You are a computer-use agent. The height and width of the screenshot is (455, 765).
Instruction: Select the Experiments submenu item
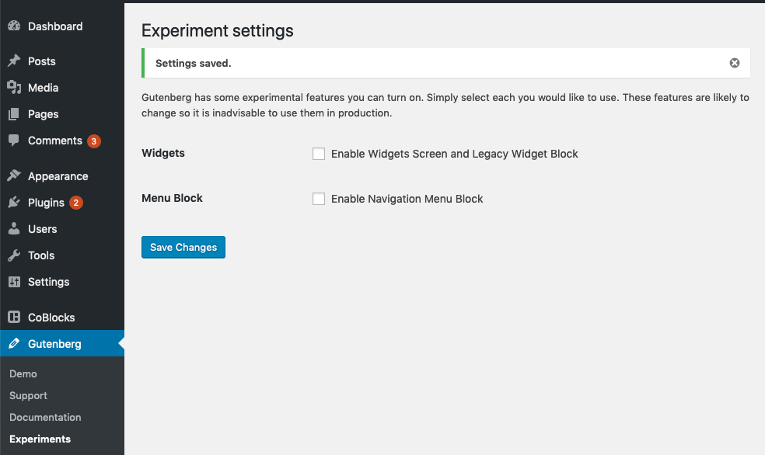[40, 439]
